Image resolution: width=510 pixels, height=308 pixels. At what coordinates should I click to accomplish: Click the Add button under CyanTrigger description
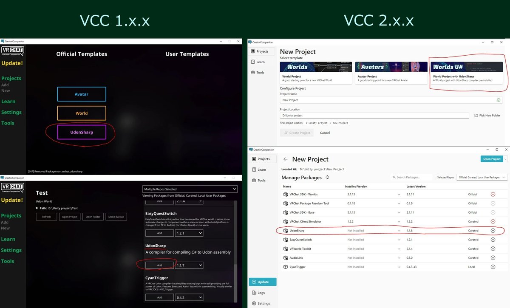(x=160, y=298)
